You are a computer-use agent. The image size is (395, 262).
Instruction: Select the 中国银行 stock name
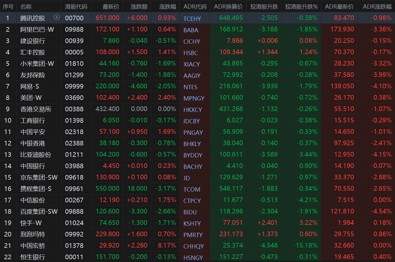(x=33, y=166)
